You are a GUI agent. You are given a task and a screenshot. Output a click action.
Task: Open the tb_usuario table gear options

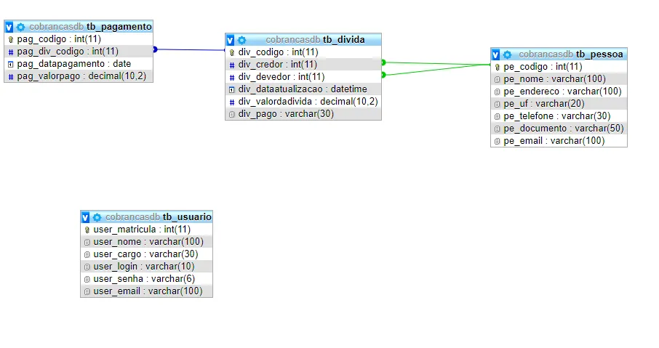tap(97, 217)
